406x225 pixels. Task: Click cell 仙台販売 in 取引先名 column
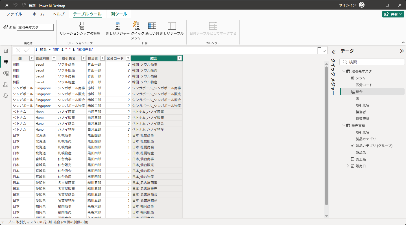[x=72, y=165]
